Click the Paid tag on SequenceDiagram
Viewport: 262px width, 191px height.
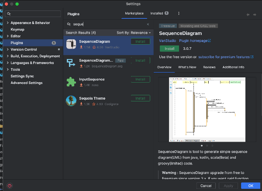[x=121, y=61]
